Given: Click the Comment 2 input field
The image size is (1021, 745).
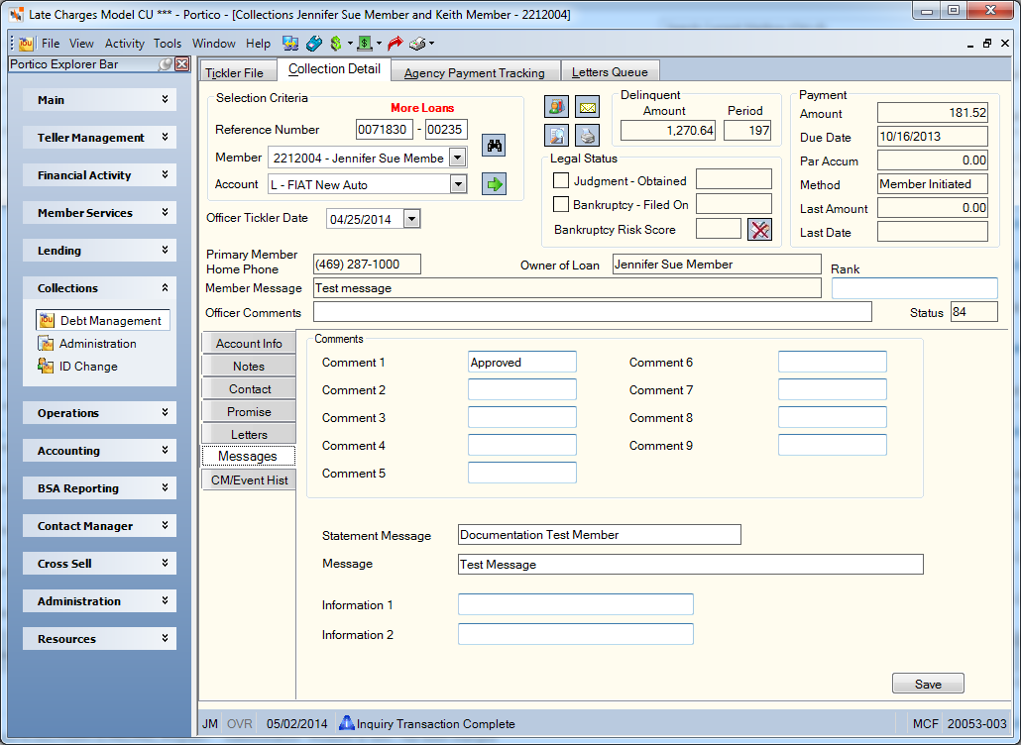Looking at the screenshot, I should click(522, 389).
